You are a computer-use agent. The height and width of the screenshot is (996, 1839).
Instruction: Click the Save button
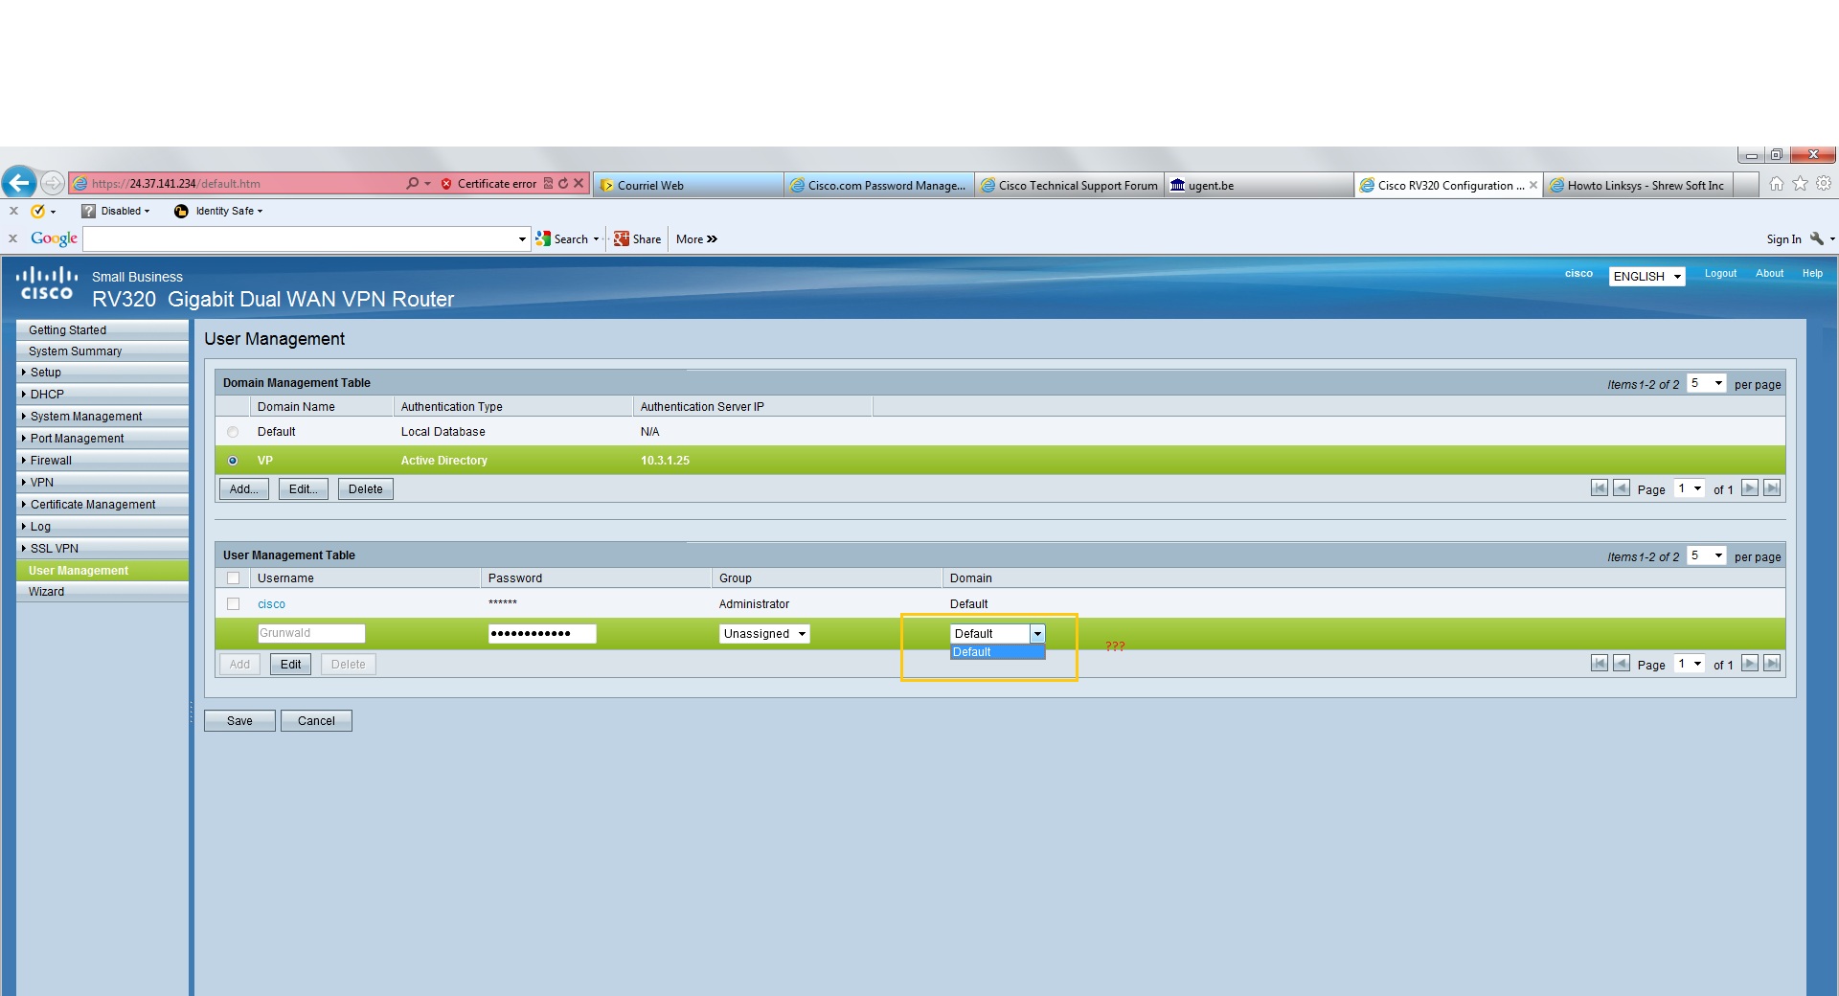pos(239,721)
